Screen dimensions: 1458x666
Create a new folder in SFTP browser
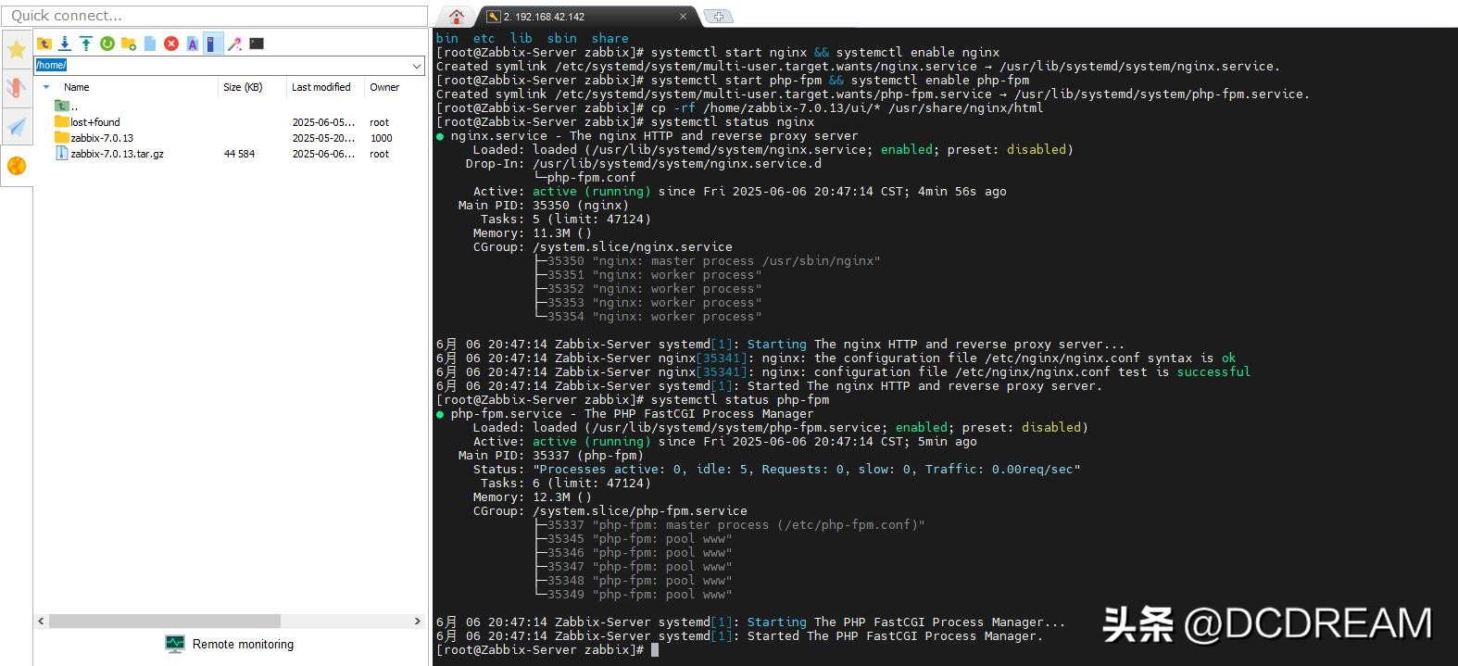click(129, 44)
